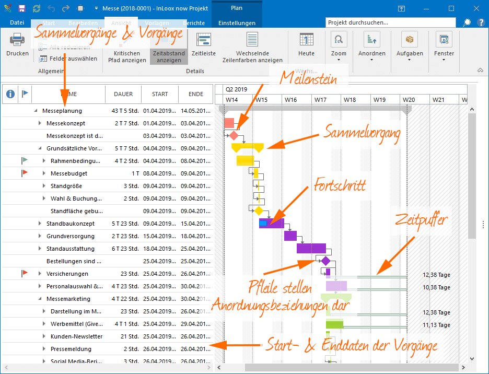The image size is (489, 374).
Task: Select the green Werbemittel Gantt bar
Action: click(x=335, y=324)
